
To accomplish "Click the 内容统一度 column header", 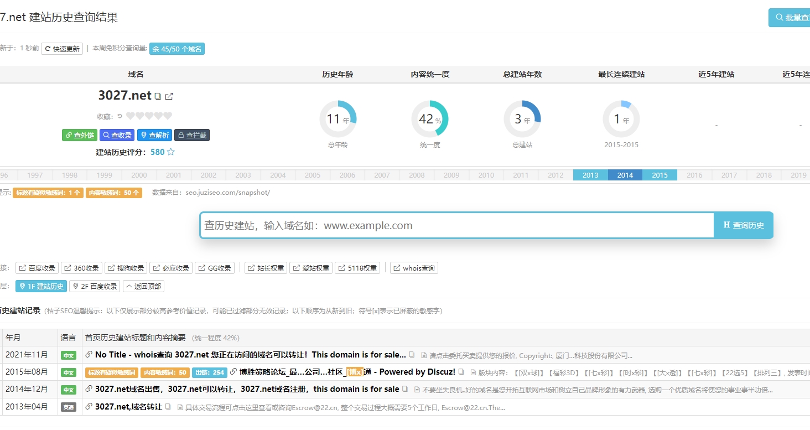I will (430, 74).
